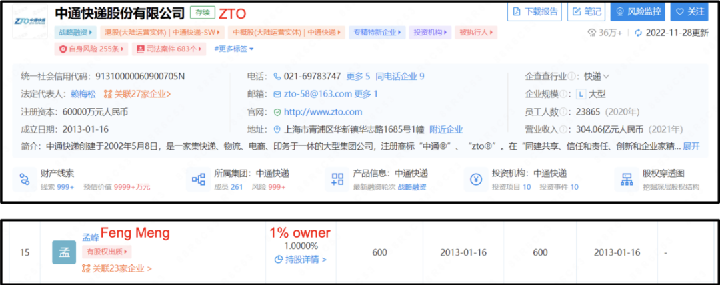Open 同电话企业 9 link

(400, 76)
